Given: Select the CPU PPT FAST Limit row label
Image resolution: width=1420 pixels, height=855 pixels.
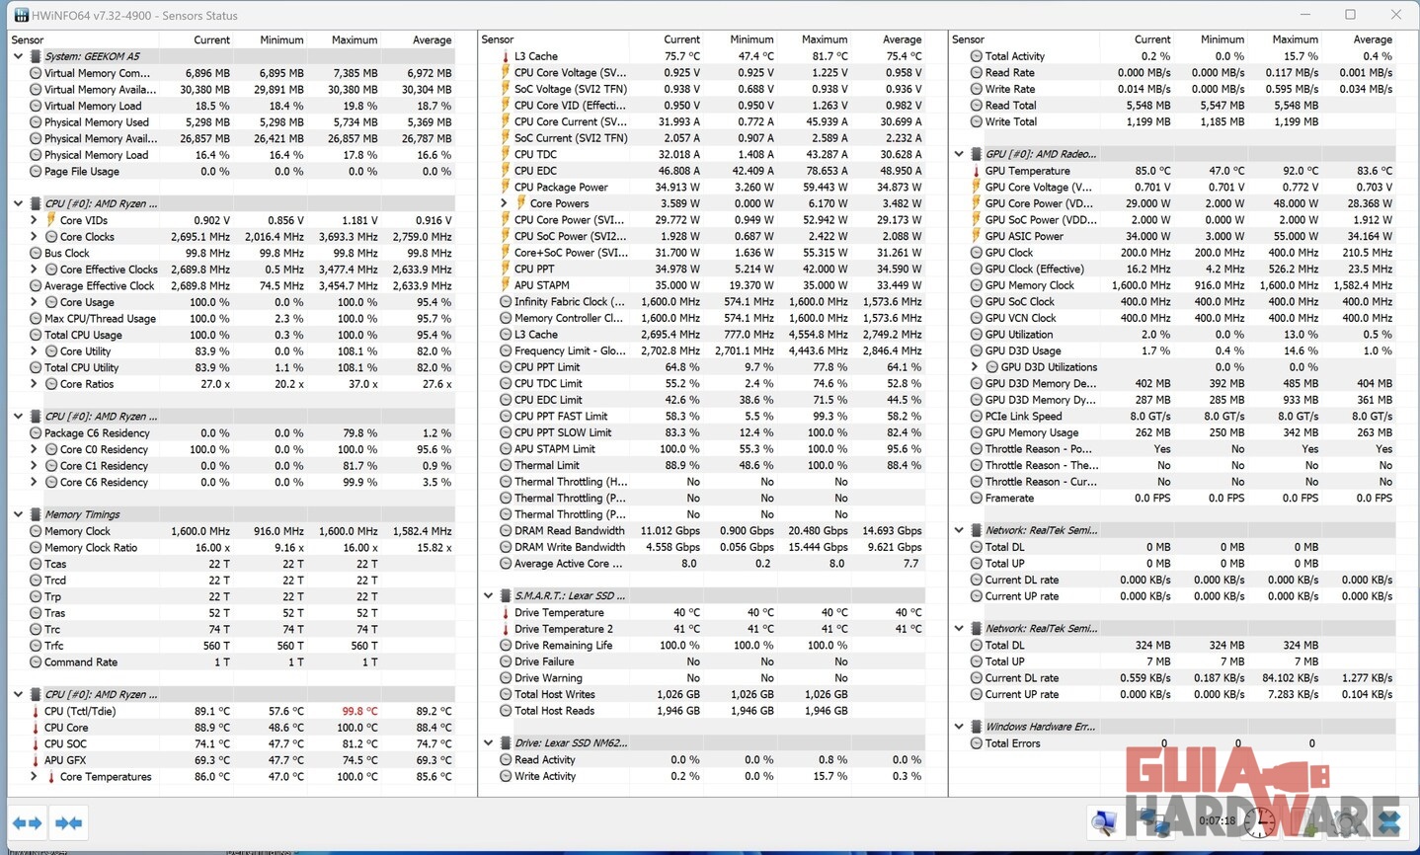Looking at the screenshot, I should click(x=561, y=417).
